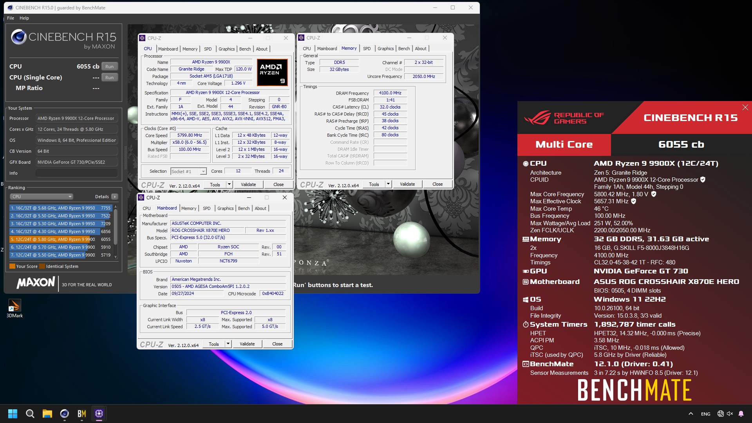Select ranking row 1 scoring 7755
Viewport: 752px width, 423px height.
(x=61, y=208)
